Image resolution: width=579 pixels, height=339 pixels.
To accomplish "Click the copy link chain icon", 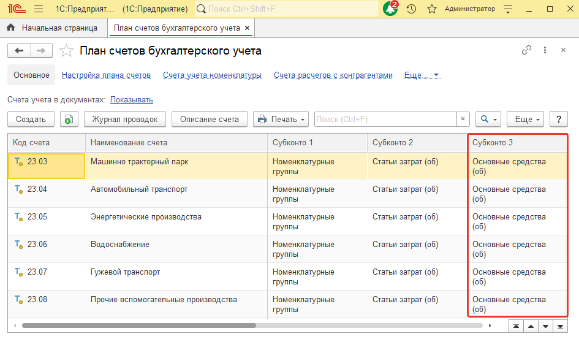I will click(x=526, y=50).
